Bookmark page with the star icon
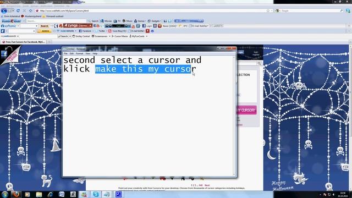 [268, 10]
